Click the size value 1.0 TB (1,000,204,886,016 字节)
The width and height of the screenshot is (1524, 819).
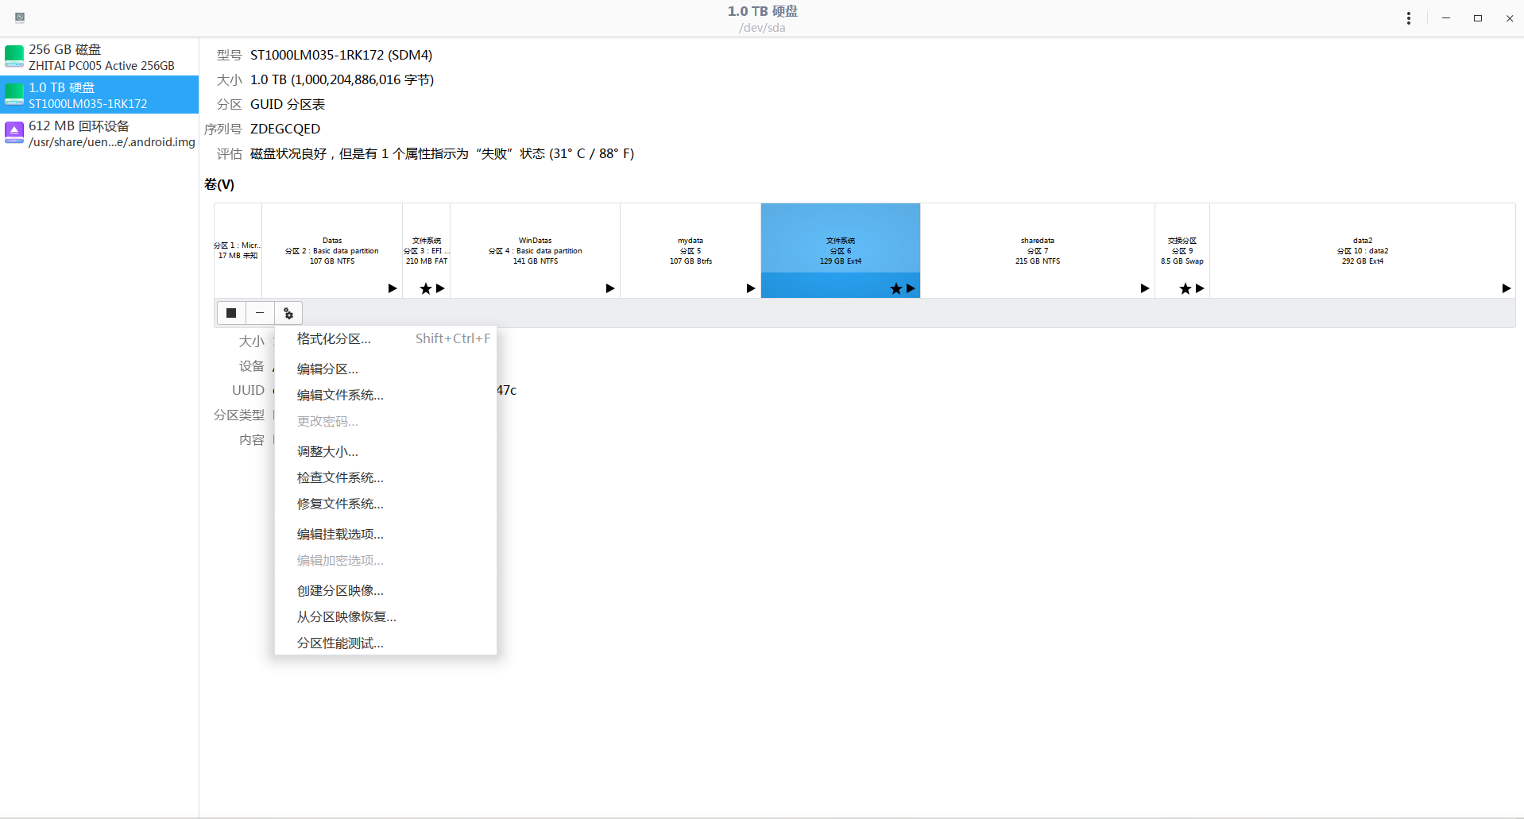342,80
